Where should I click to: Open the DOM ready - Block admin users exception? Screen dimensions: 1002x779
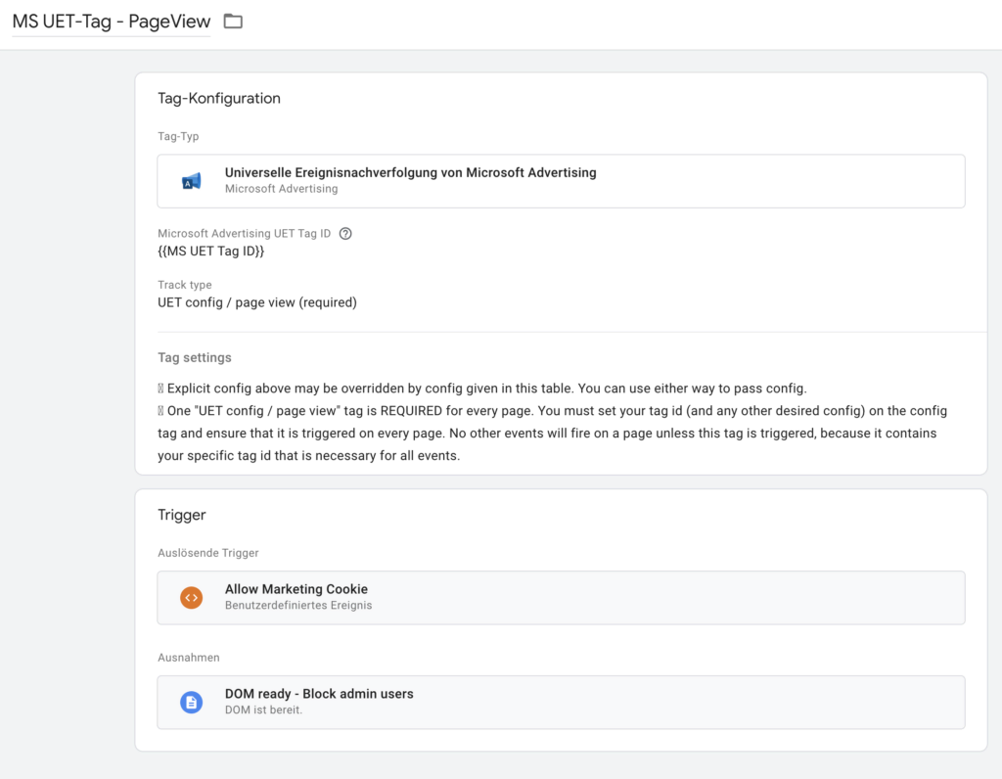tap(561, 703)
